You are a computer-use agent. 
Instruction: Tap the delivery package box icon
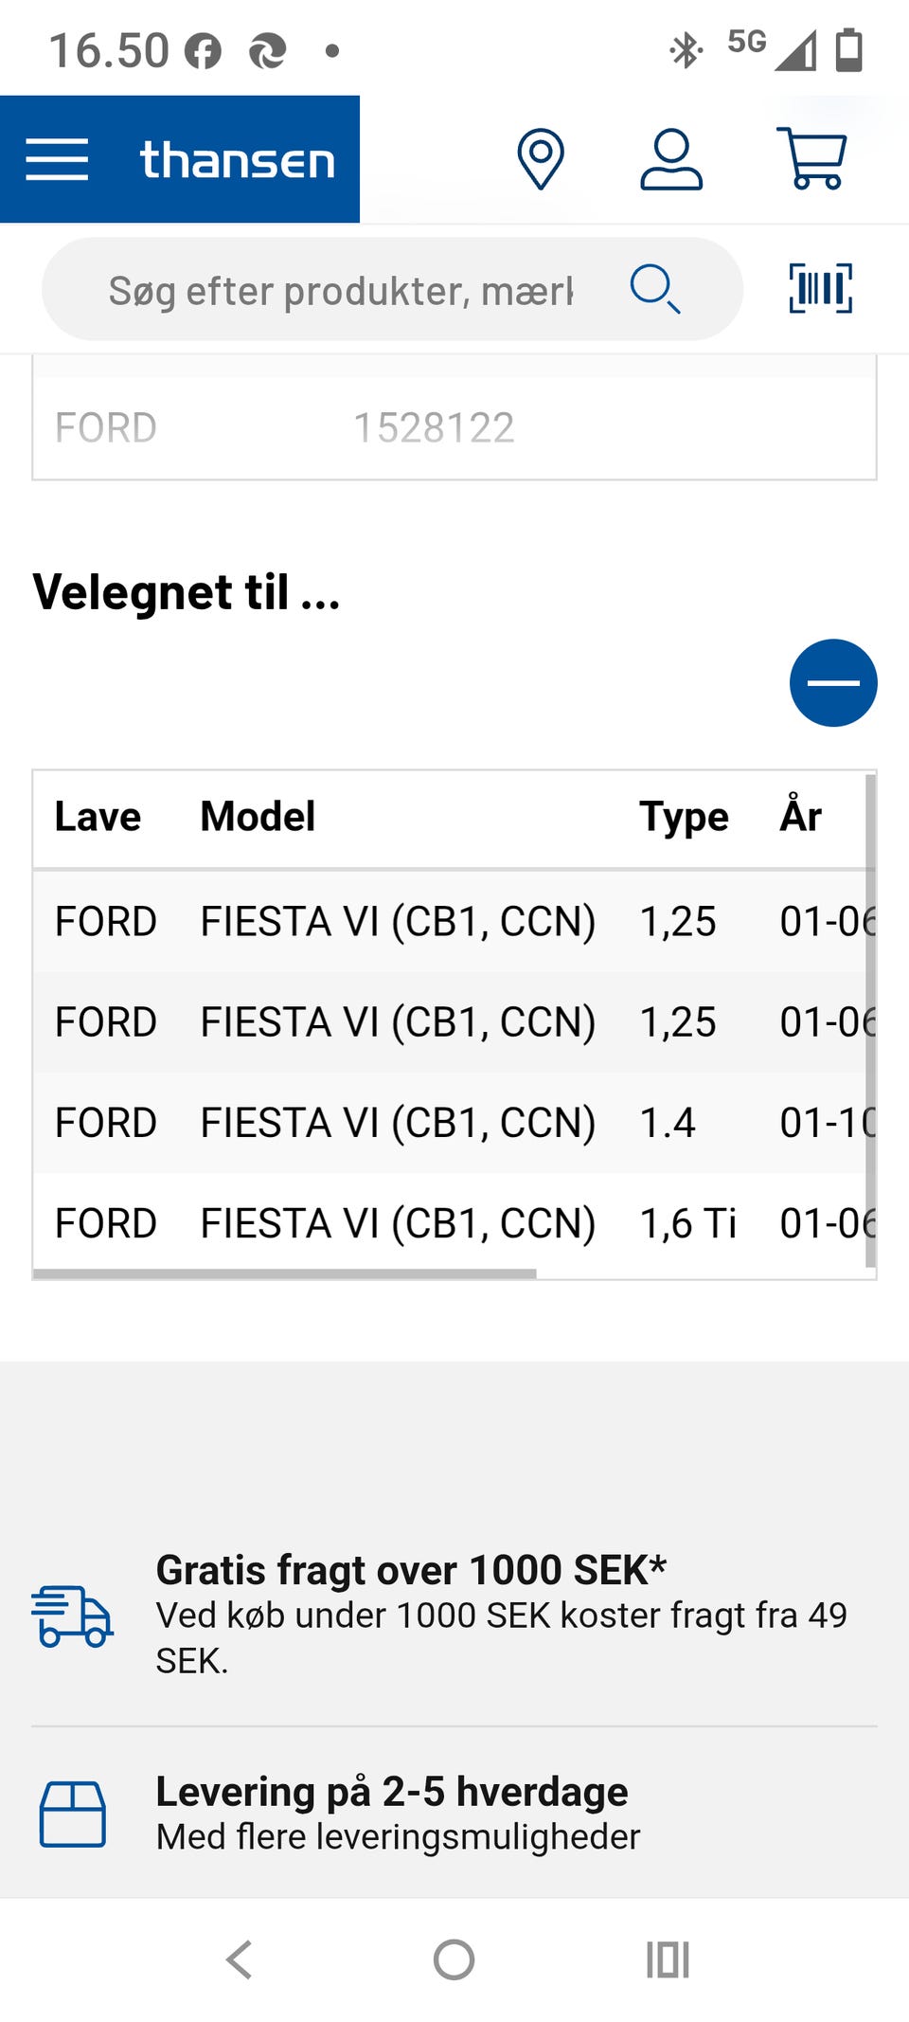pos(72,1814)
